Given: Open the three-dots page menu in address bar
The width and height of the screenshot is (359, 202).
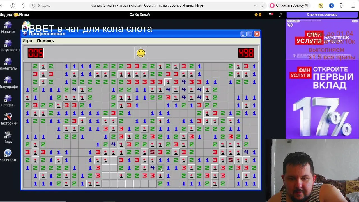Looking at the screenshot, I should pos(256,5).
